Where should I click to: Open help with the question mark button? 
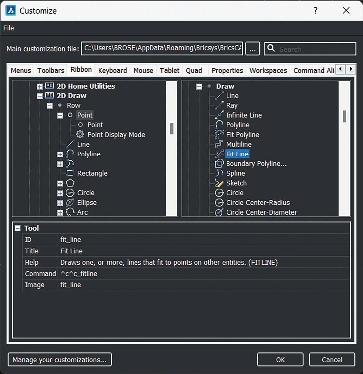coord(315,11)
